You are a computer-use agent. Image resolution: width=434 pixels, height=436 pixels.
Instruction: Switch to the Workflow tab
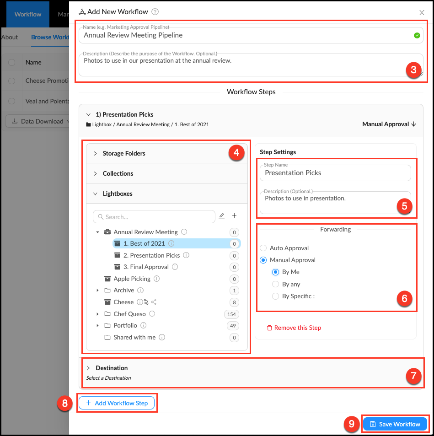pyautogui.click(x=28, y=14)
